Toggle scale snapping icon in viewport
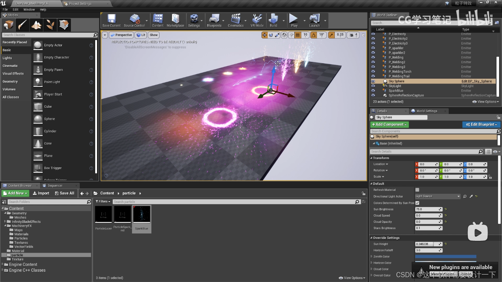Image resolution: width=502 pixels, height=282 pixels. pos(331,35)
